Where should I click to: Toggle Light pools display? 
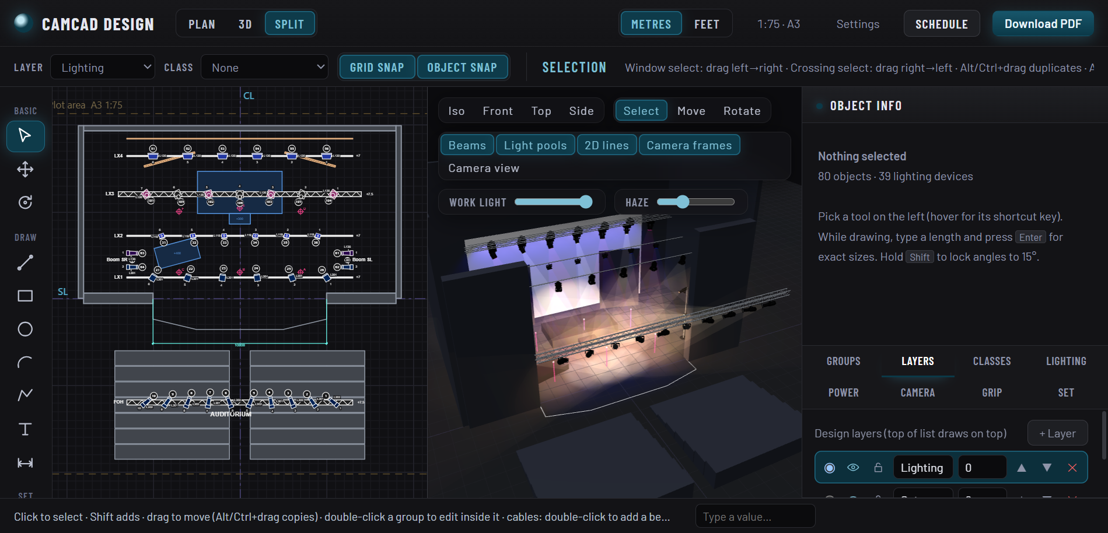(536, 145)
